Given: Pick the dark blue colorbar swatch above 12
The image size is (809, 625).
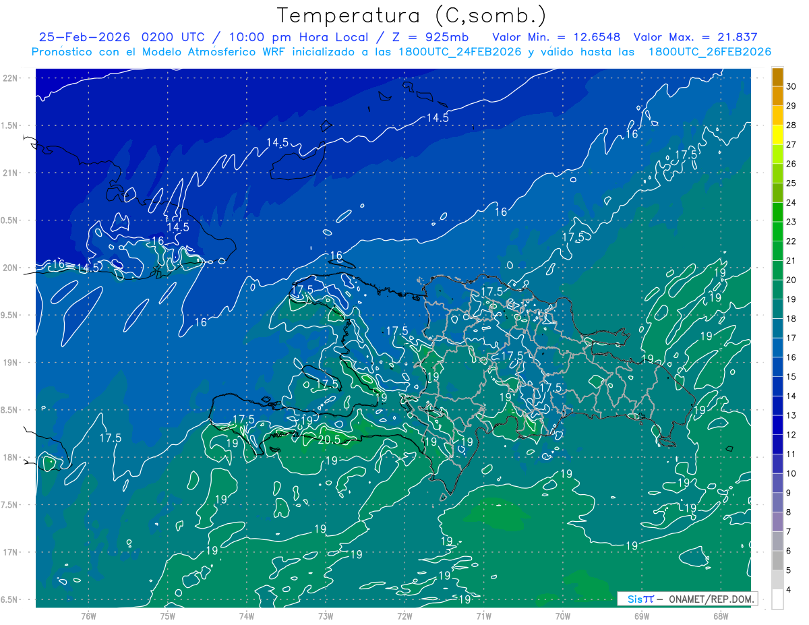Looking at the screenshot, I should click(777, 425).
